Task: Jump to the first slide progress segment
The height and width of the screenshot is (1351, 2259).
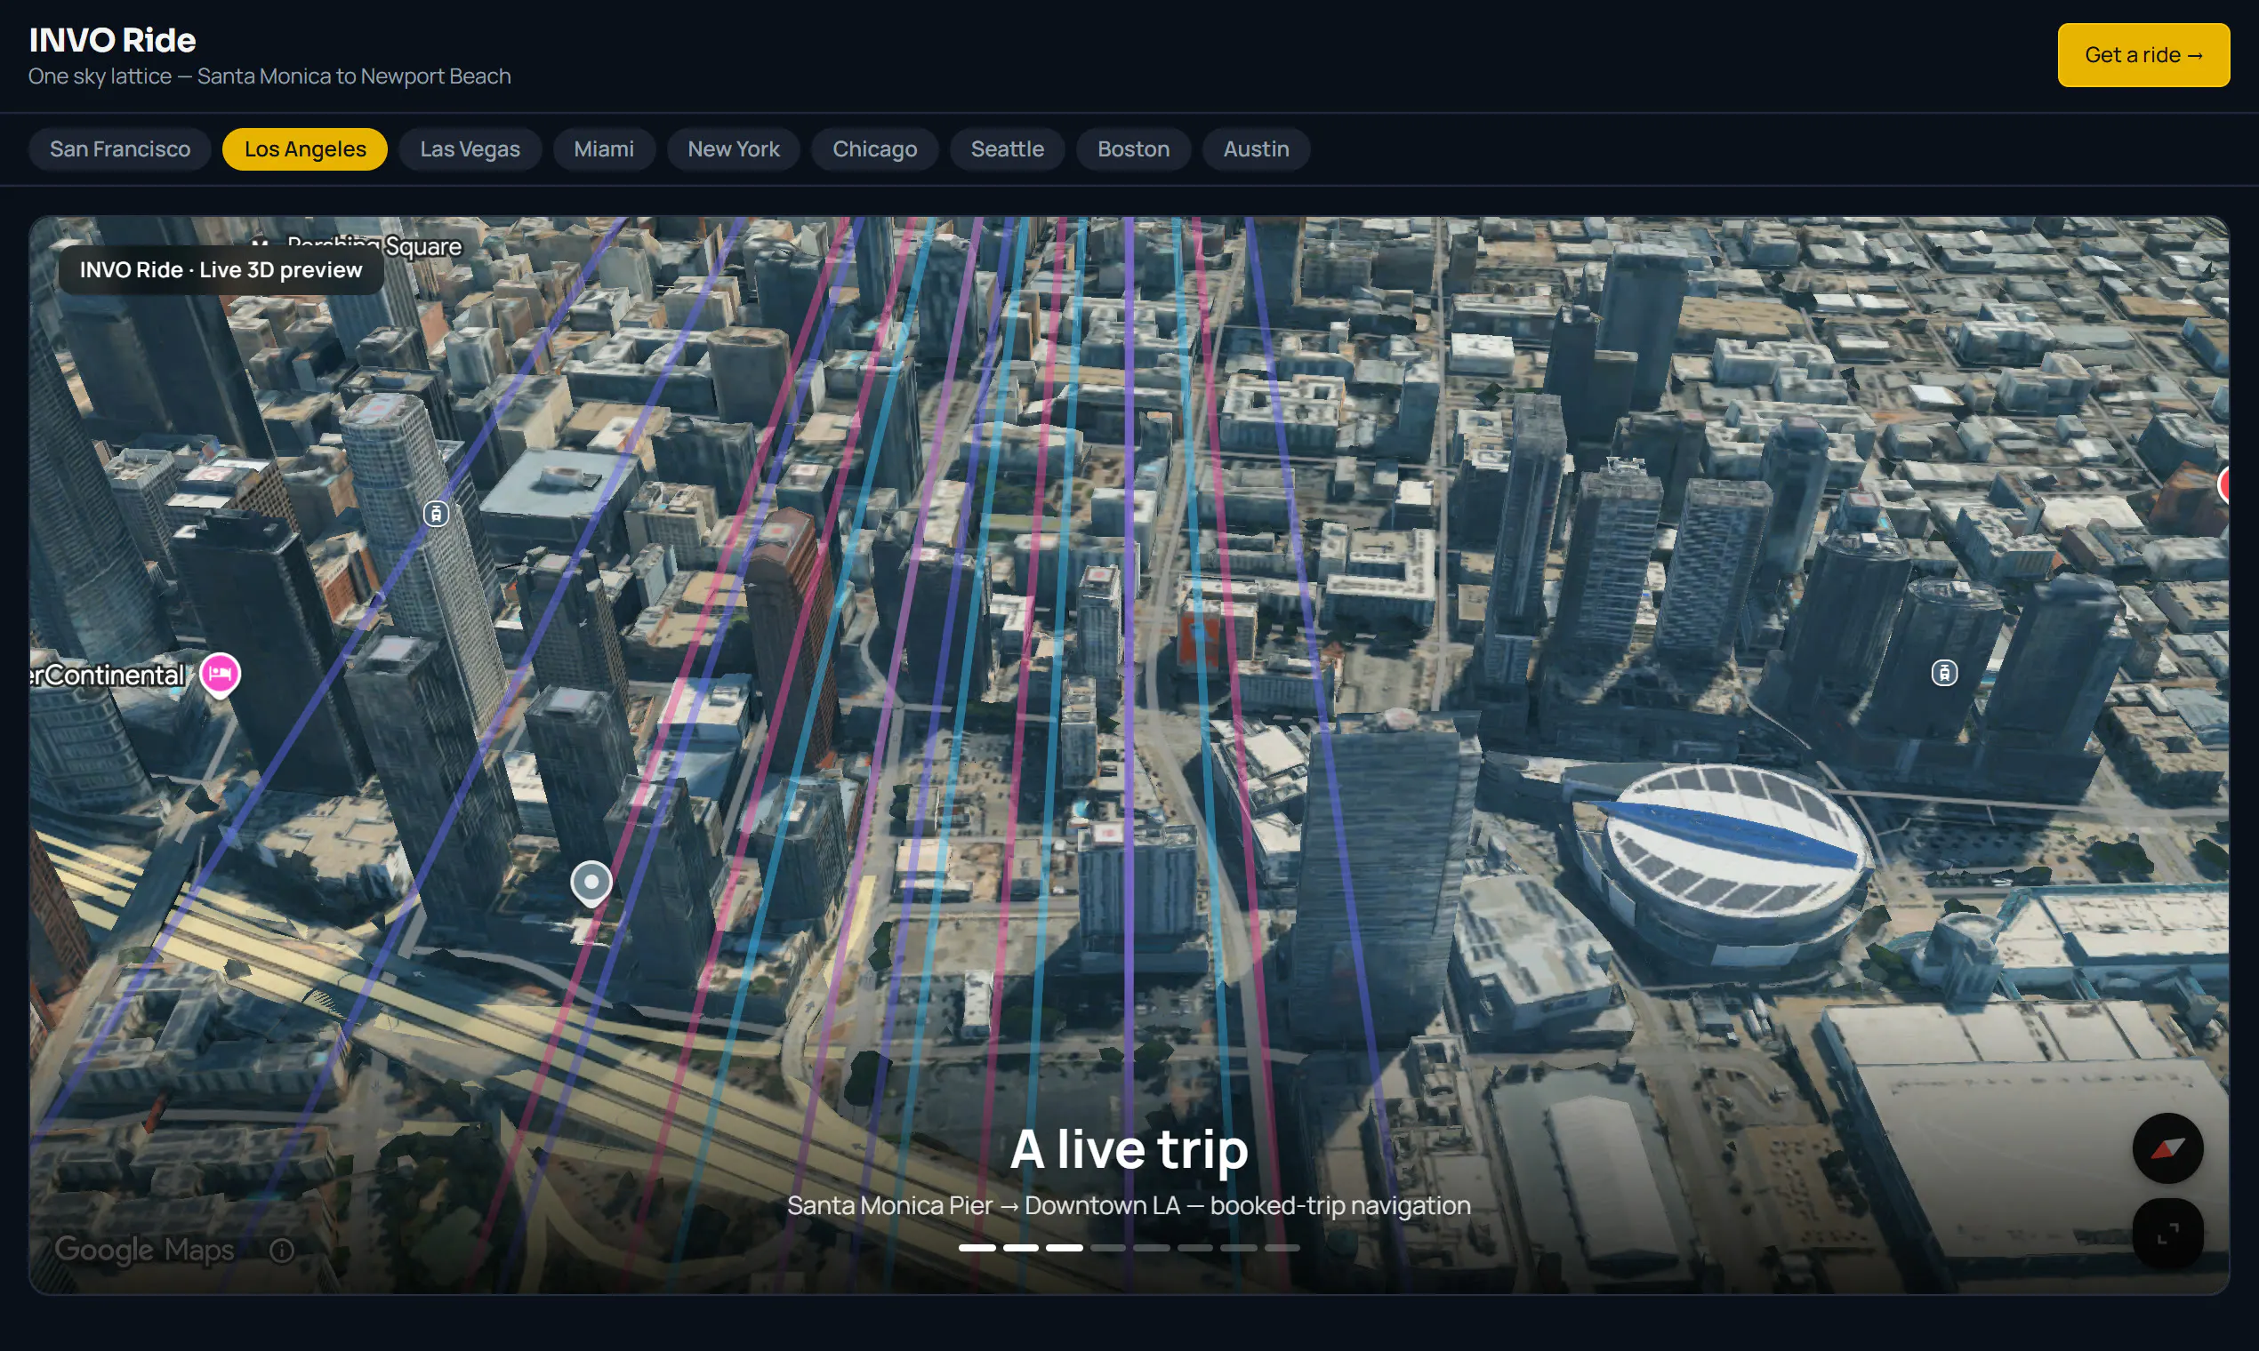Action: tap(977, 1248)
